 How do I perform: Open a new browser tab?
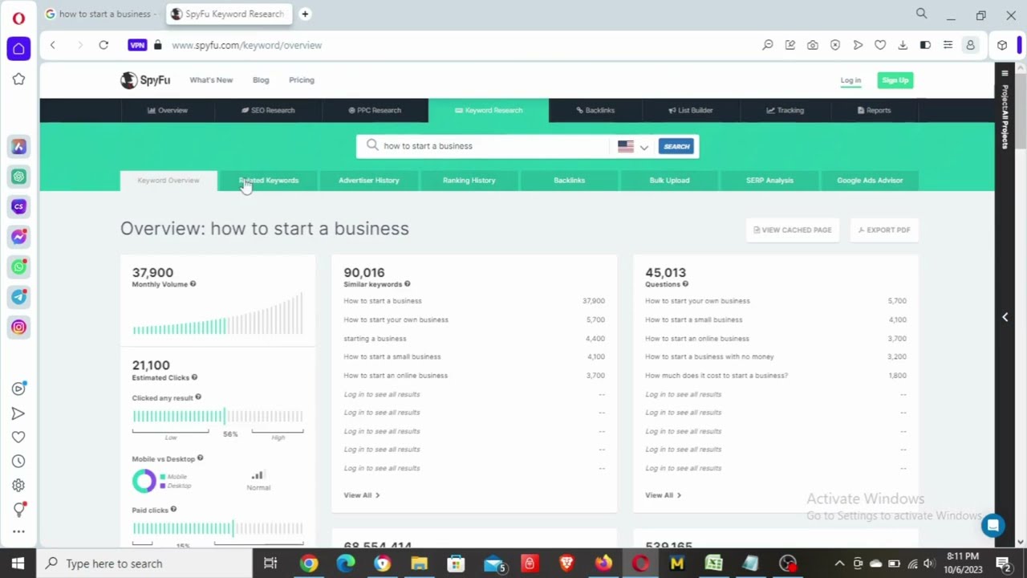305,14
